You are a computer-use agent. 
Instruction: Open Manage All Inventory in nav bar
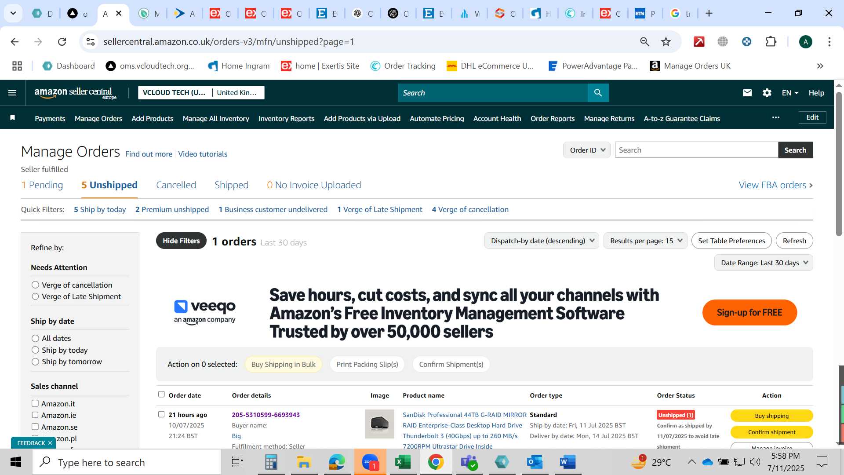pyautogui.click(x=216, y=118)
